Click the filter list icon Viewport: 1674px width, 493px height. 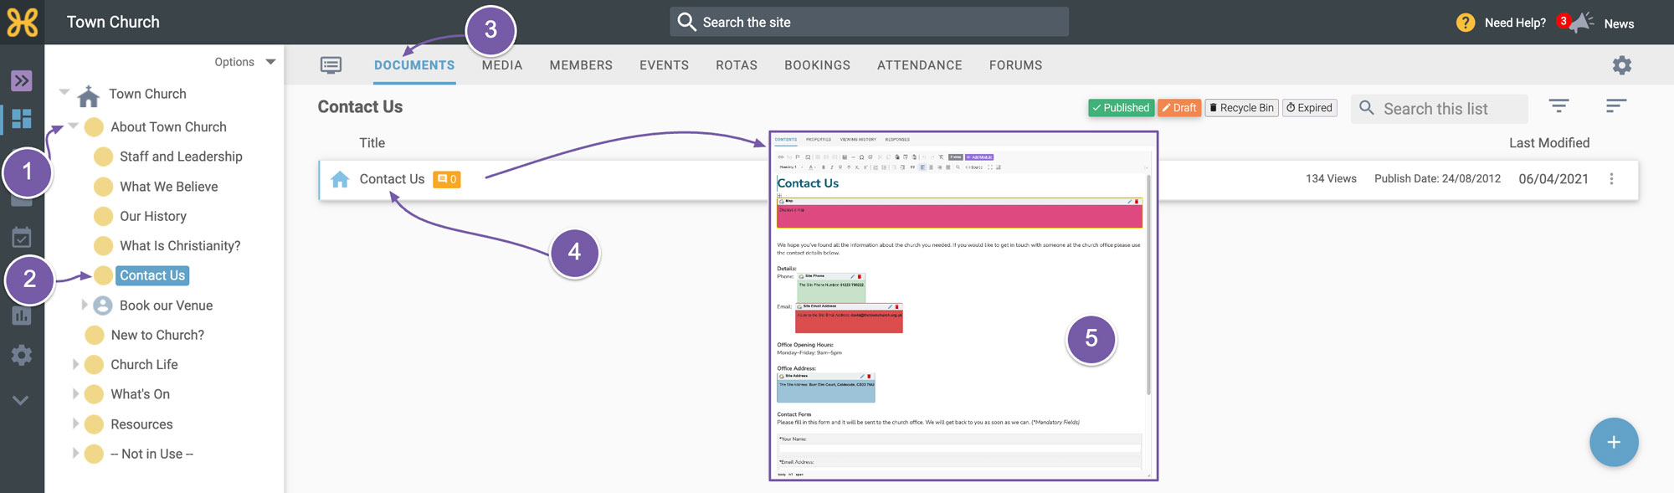pyautogui.click(x=1558, y=105)
